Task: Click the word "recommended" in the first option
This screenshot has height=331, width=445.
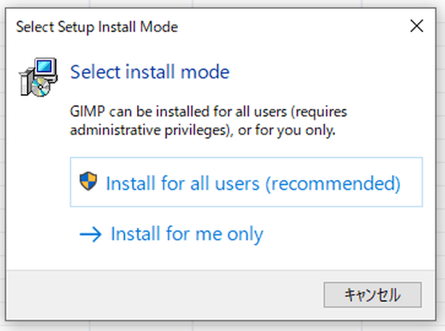Action: [x=333, y=184]
